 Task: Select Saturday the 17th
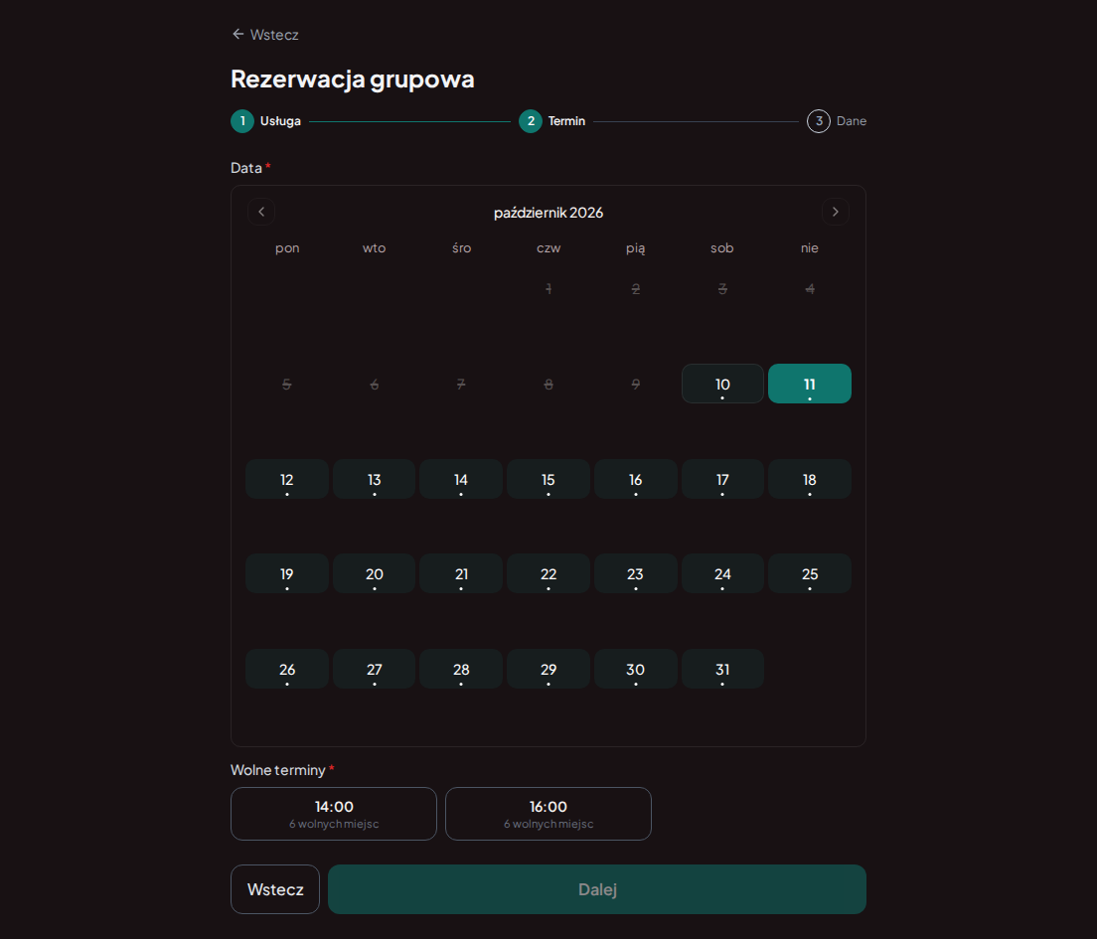[722, 479]
